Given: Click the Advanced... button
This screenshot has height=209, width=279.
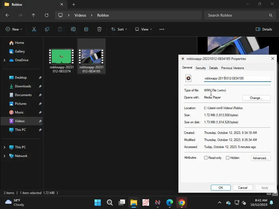Looking at the screenshot, I should [x=261, y=158].
